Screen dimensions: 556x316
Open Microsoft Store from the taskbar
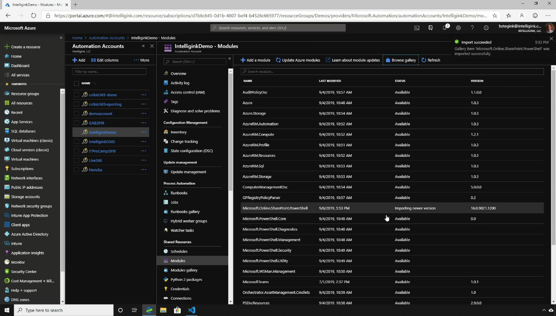pos(177,310)
